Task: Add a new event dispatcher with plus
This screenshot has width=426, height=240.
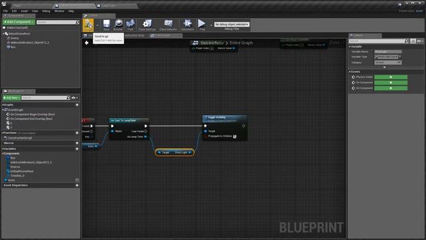Action: point(77,185)
